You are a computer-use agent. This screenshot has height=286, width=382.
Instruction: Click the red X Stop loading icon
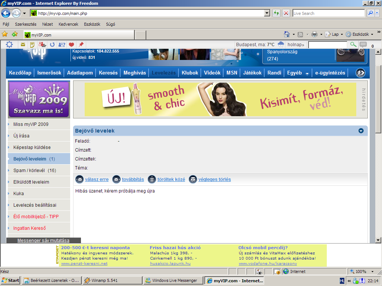pyautogui.click(x=286, y=13)
